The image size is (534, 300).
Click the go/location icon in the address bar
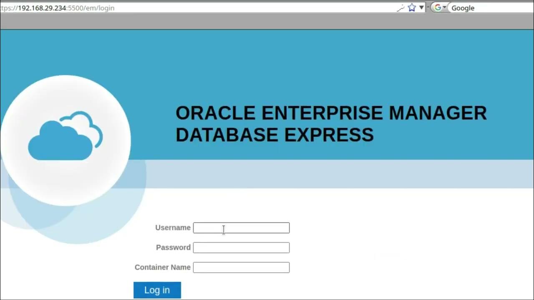tap(400, 7)
